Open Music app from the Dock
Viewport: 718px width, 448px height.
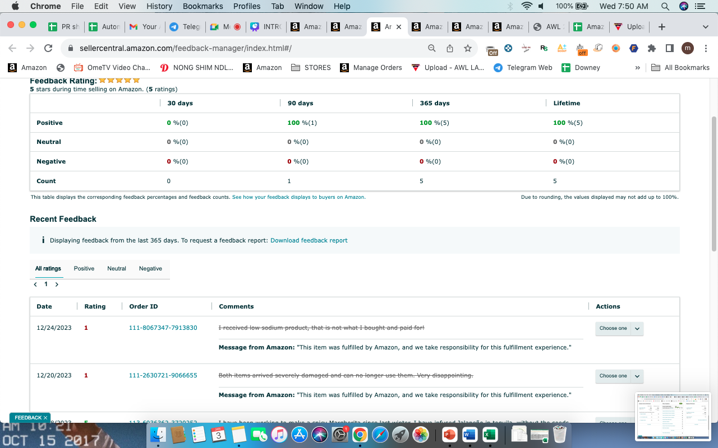(279, 434)
